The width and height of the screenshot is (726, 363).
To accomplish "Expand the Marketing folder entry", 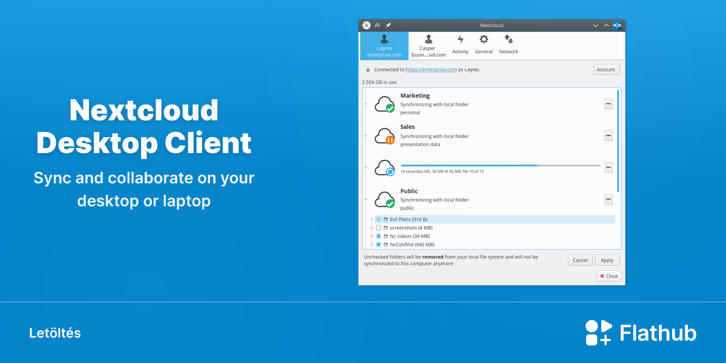I will [366, 104].
